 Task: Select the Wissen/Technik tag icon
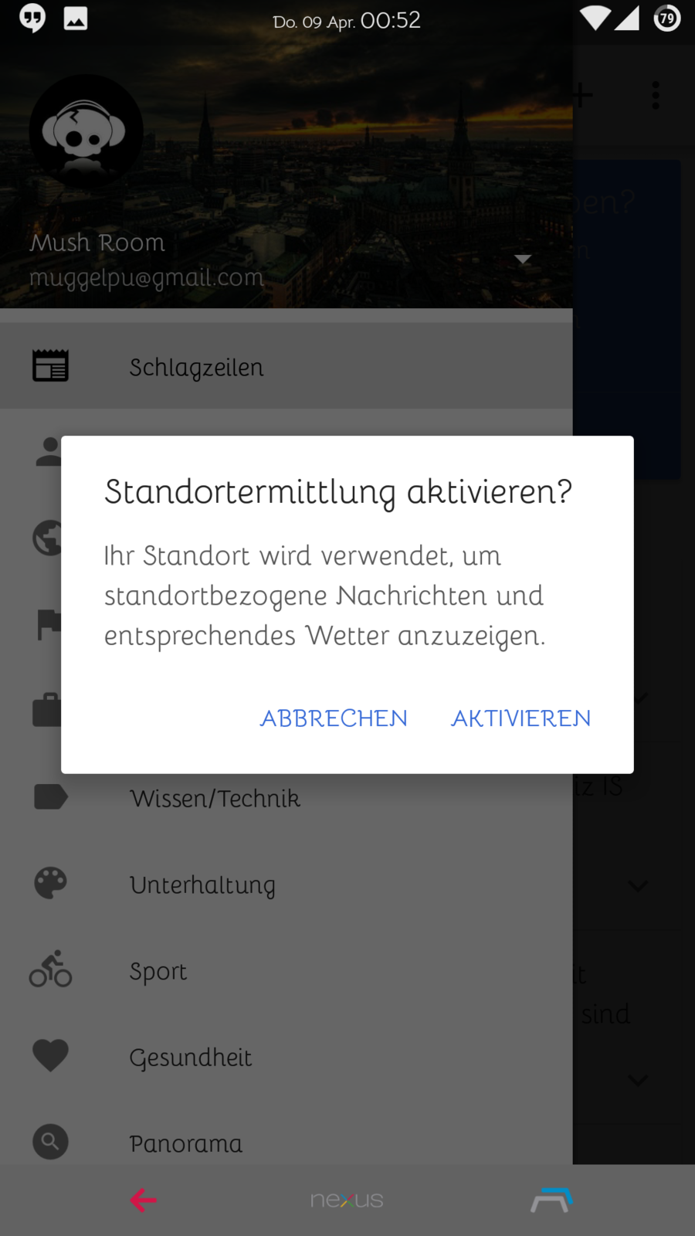point(51,797)
